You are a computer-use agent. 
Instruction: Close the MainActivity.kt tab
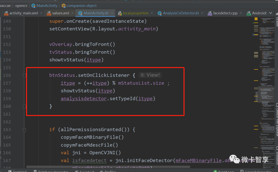tap(112, 13)
